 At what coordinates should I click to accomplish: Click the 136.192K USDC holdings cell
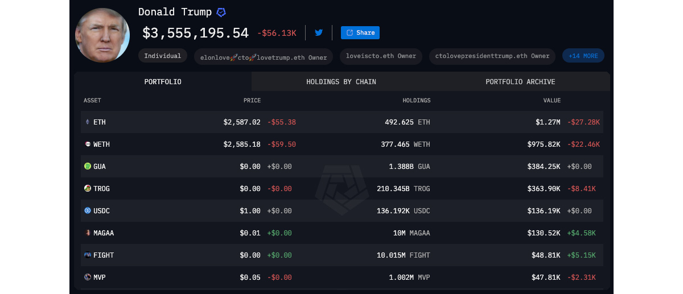[x=404, y=211]
